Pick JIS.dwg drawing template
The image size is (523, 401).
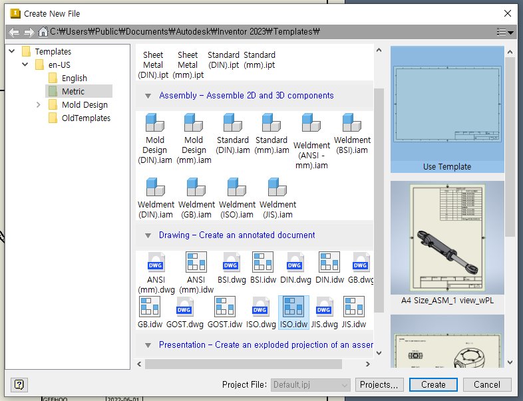pos(324,313)
